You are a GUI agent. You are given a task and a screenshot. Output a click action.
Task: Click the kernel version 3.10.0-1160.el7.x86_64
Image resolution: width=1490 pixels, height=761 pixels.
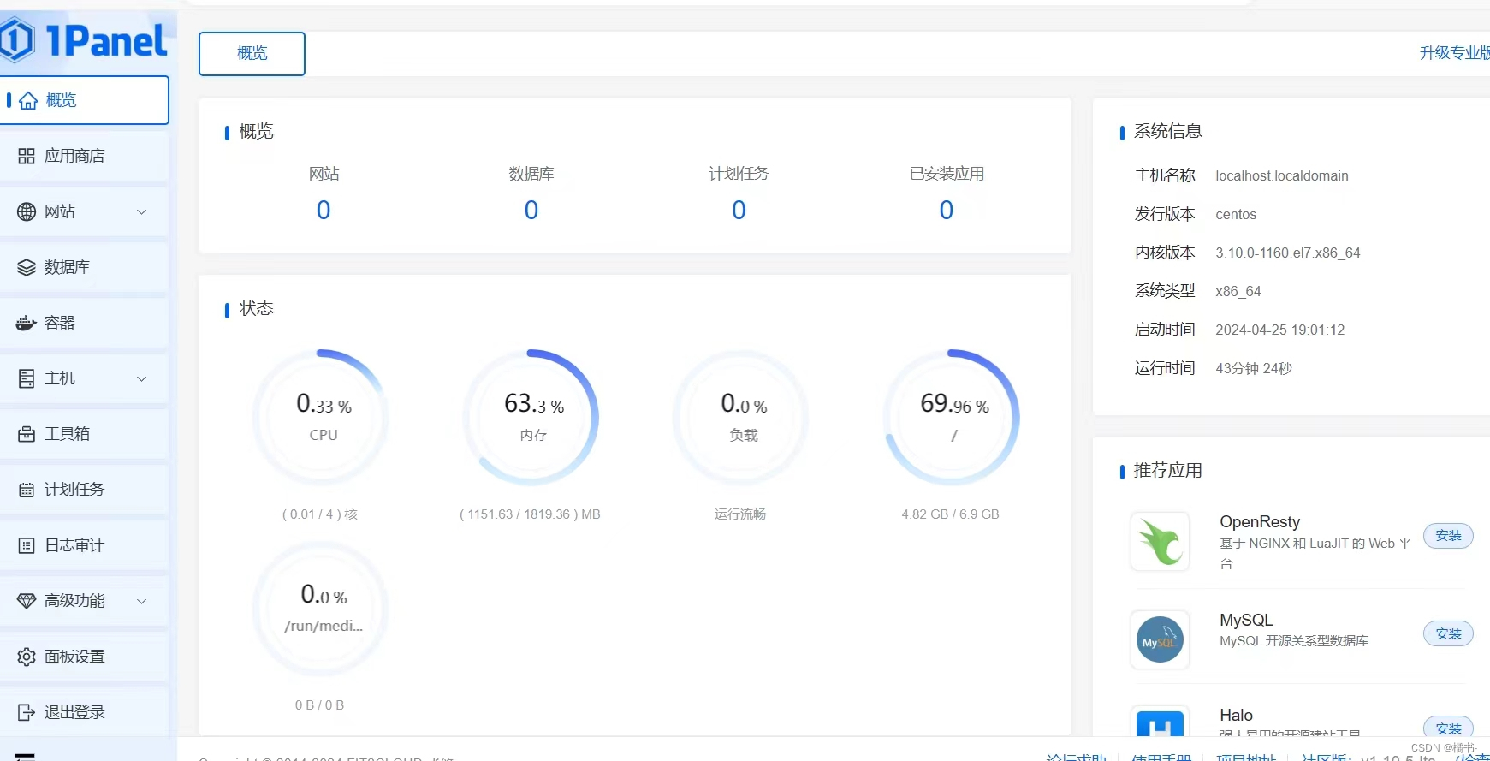[1288, 253]
